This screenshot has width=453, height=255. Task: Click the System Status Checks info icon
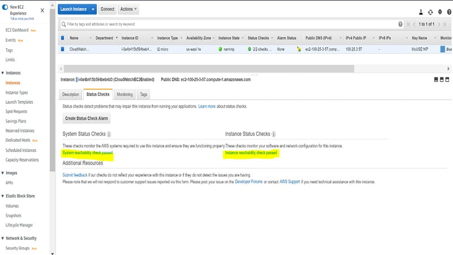(x=109, y=134)
